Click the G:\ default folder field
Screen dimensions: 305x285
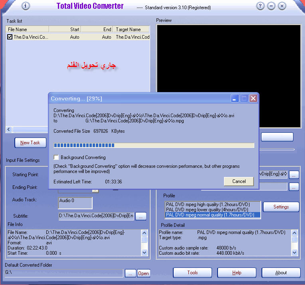tap(64, 273)
